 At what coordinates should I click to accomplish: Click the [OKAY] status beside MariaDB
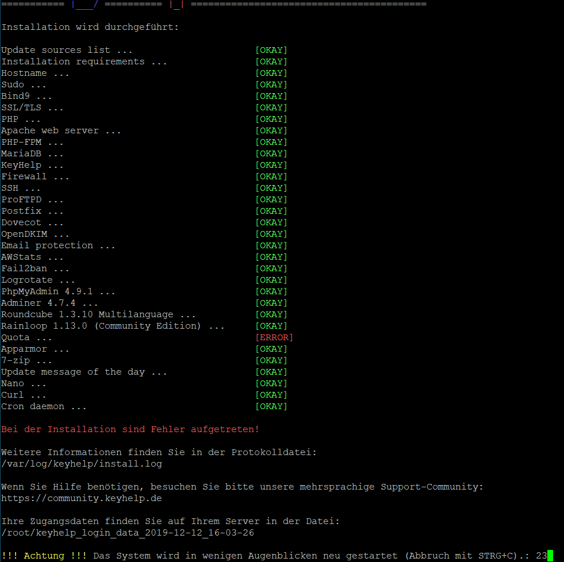[x=271, y=153]
